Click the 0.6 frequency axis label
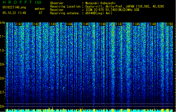This screenshot has width=176, height=112. 3,106
